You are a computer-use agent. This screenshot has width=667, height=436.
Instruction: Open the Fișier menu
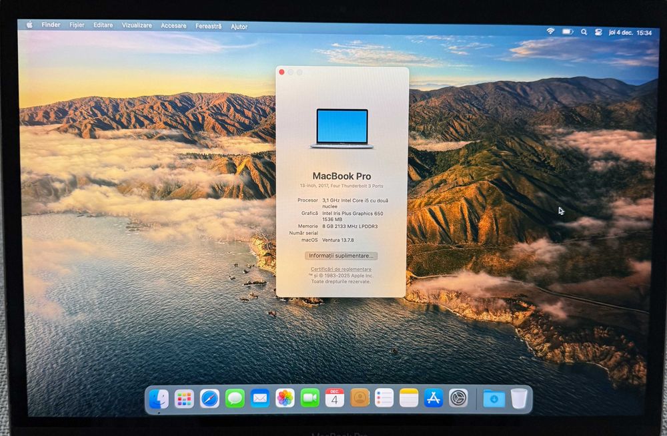point(77,25)
